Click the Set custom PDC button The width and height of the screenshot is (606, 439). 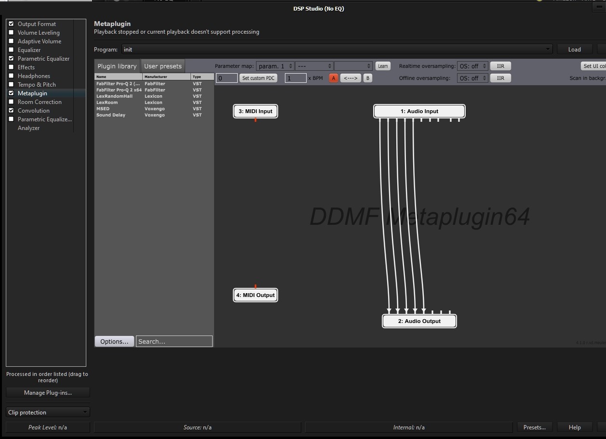point(258,78)
